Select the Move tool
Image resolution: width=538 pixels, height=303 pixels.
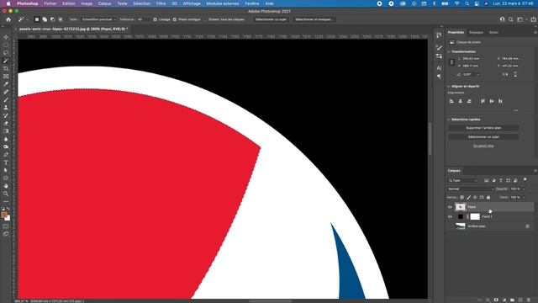[x=6, y=37]
